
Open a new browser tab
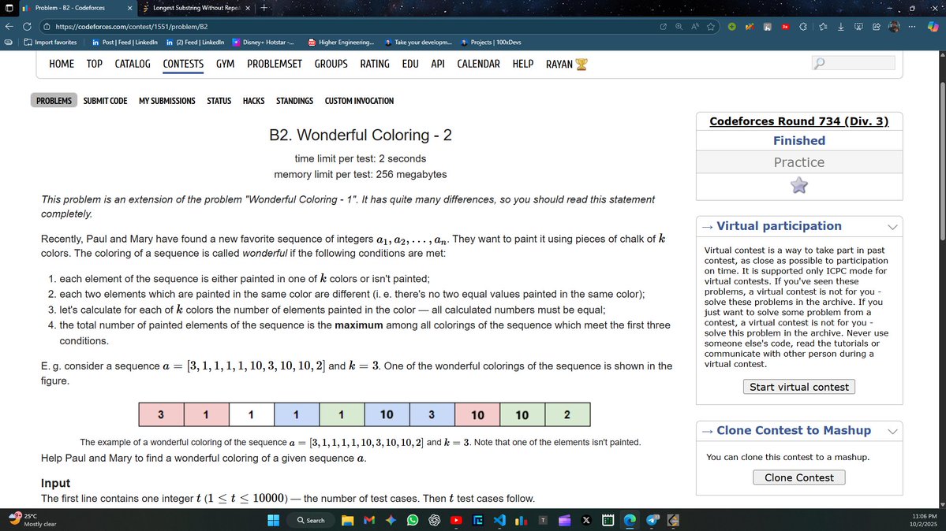(x=264, y=8)
